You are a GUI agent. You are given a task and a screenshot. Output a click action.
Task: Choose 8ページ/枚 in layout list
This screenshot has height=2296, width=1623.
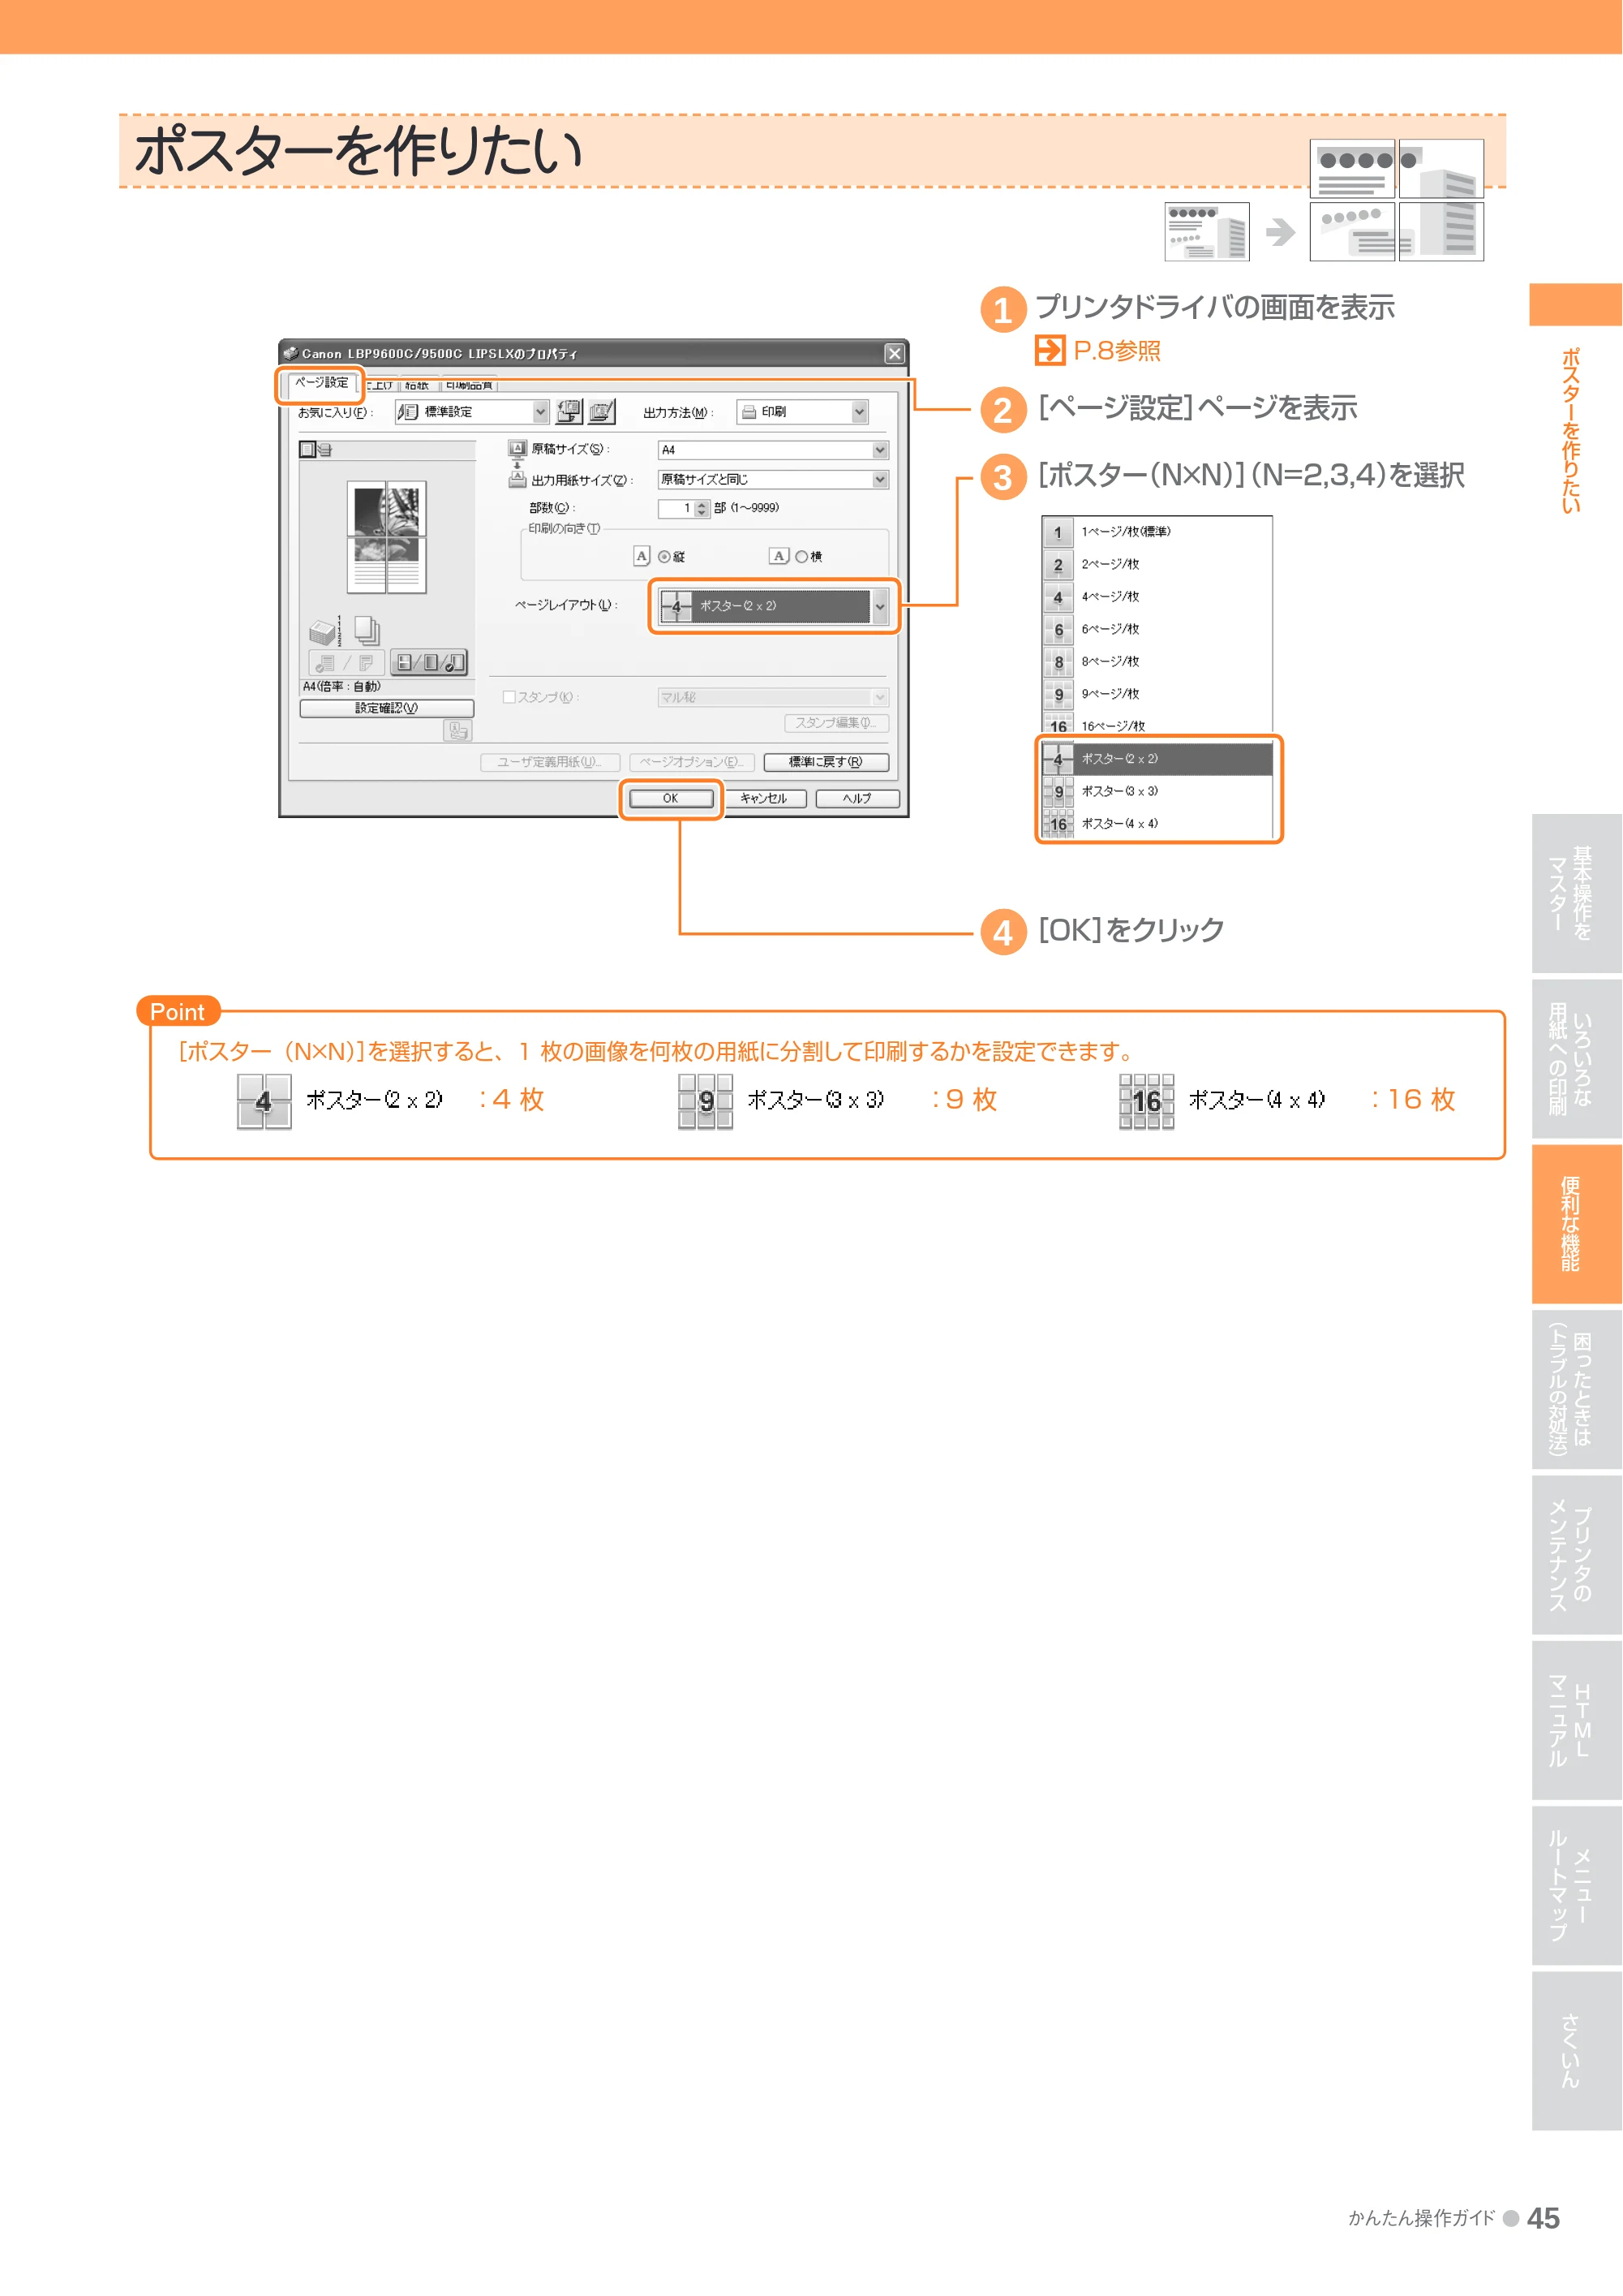1157,662
